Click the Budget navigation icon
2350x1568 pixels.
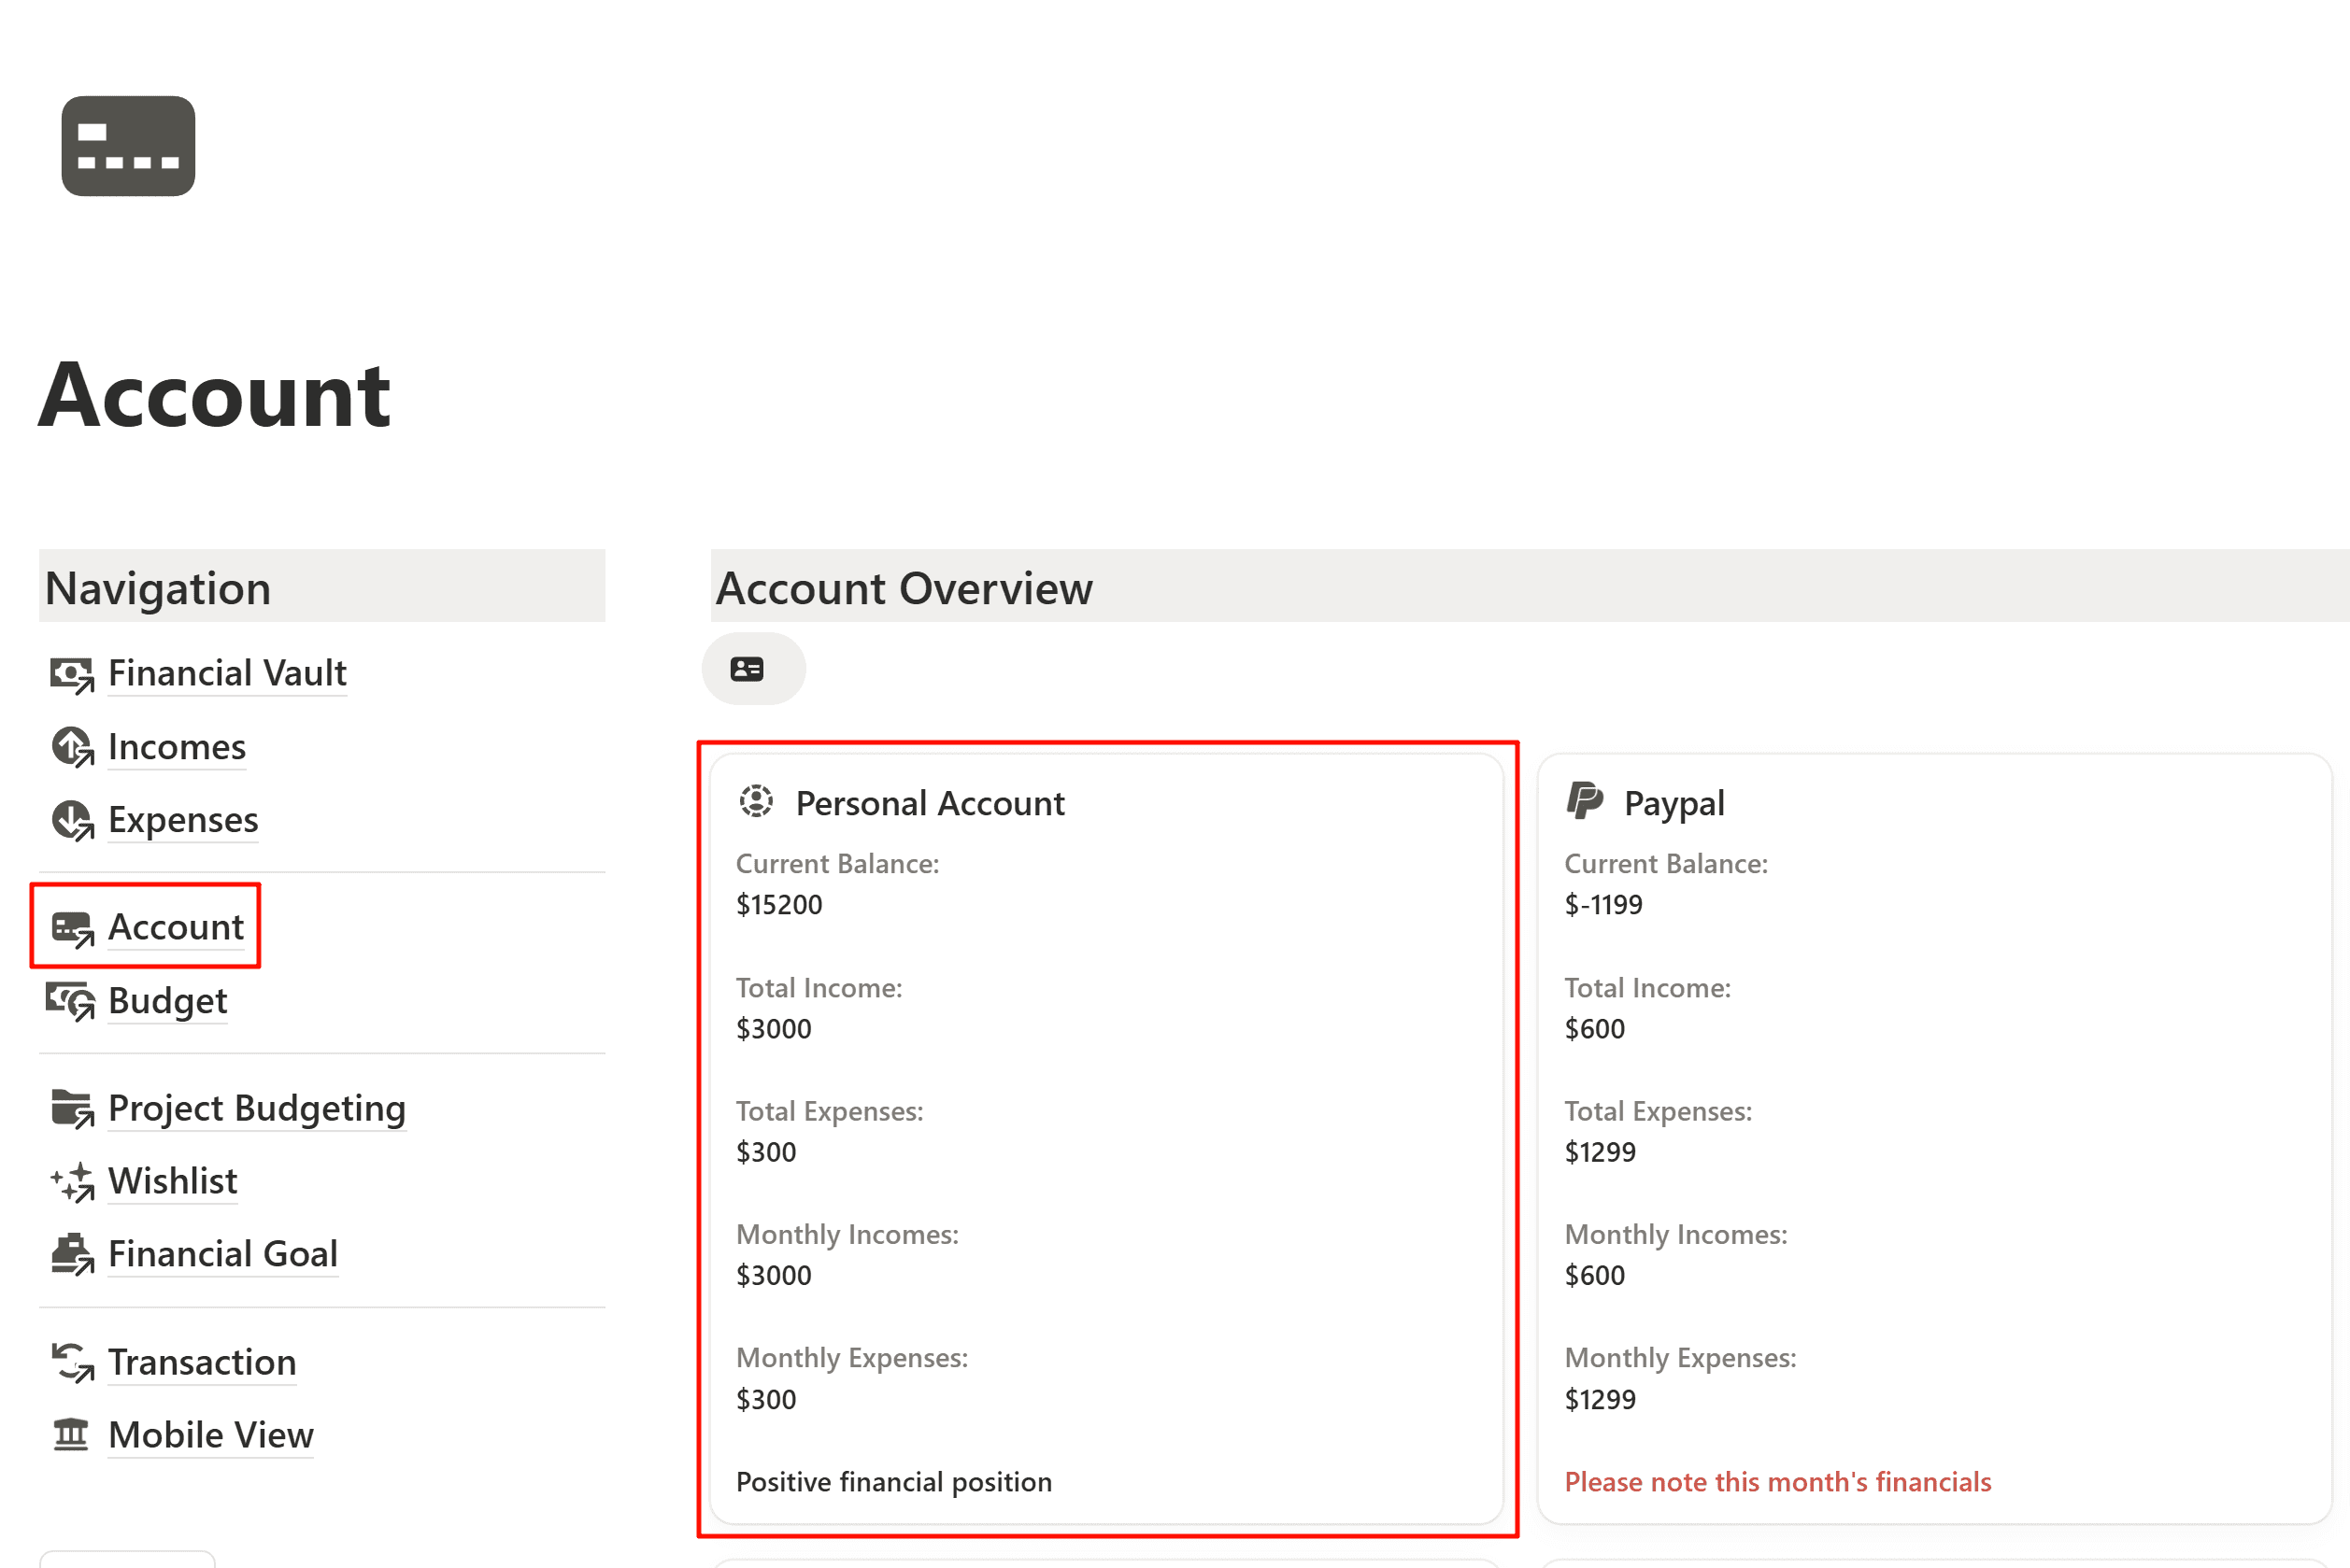70,1001
